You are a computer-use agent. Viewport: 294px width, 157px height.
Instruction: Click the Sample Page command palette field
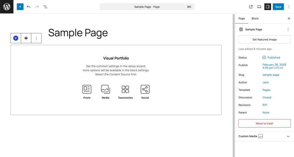(x=147, y=7)
